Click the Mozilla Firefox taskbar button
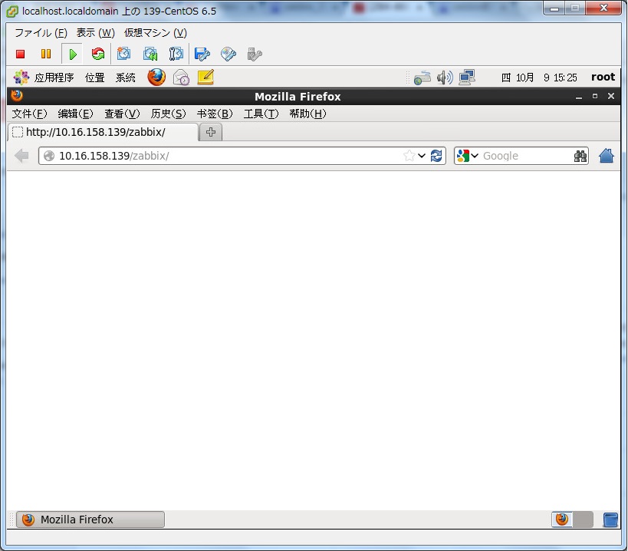This screenshot has height=551, width=628. [90, 520]
